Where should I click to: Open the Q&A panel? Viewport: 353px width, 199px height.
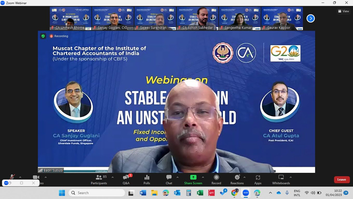tap(126, 179)
